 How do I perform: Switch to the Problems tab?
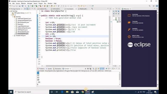pos(41,69)
